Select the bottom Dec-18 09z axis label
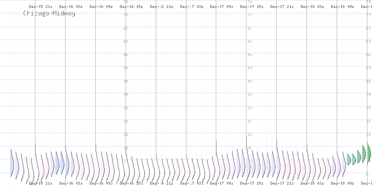The width and height of the screenshot is (372, 186). [x=342, y=183]
